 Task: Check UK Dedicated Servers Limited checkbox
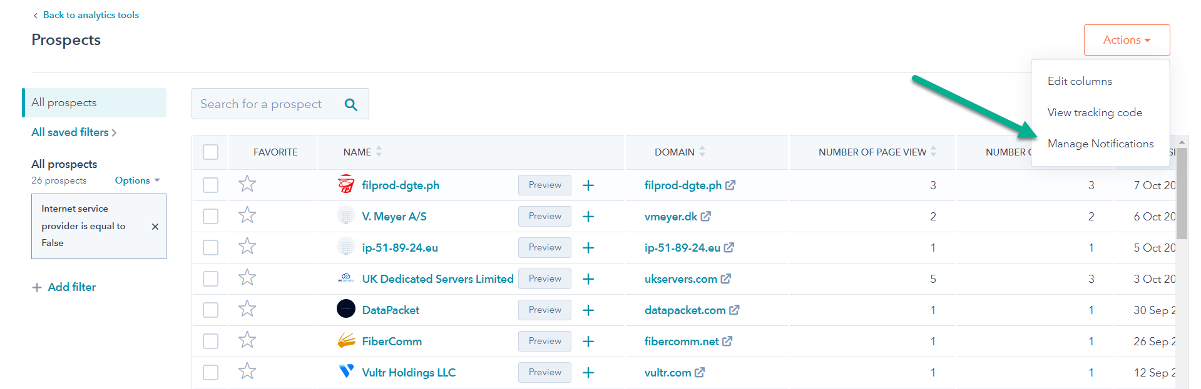(x=211, y=279)
